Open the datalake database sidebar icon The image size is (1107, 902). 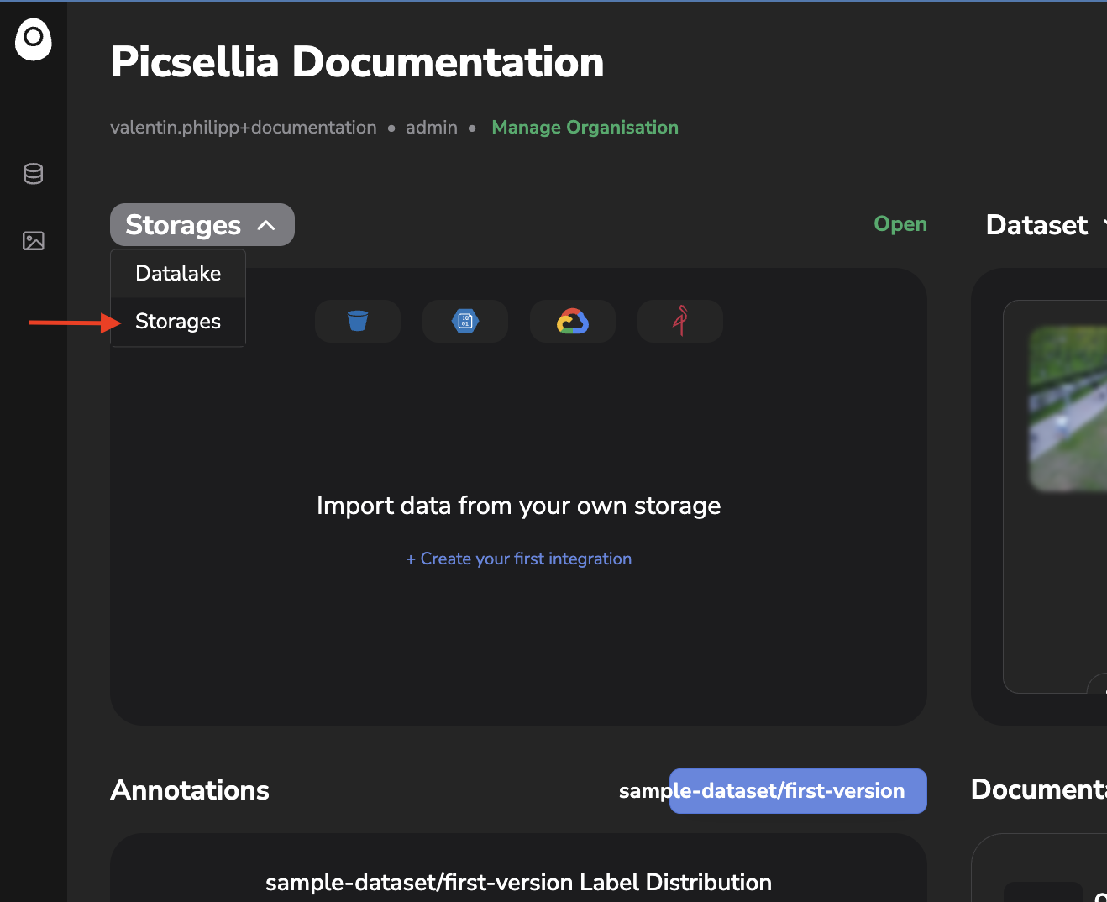[34, 174]
